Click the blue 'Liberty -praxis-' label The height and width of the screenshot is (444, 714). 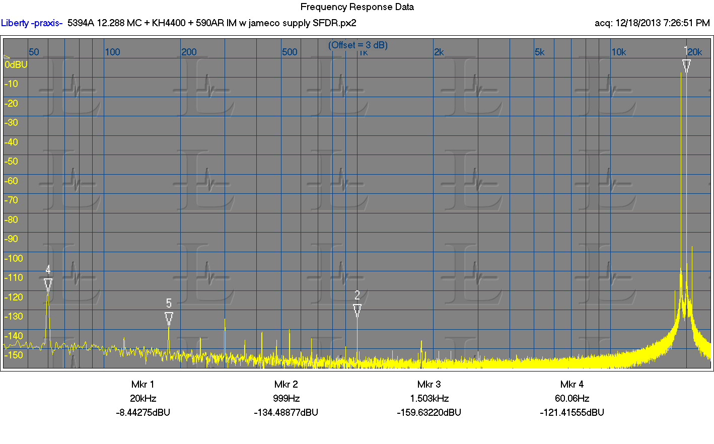[x=32, y=23]
